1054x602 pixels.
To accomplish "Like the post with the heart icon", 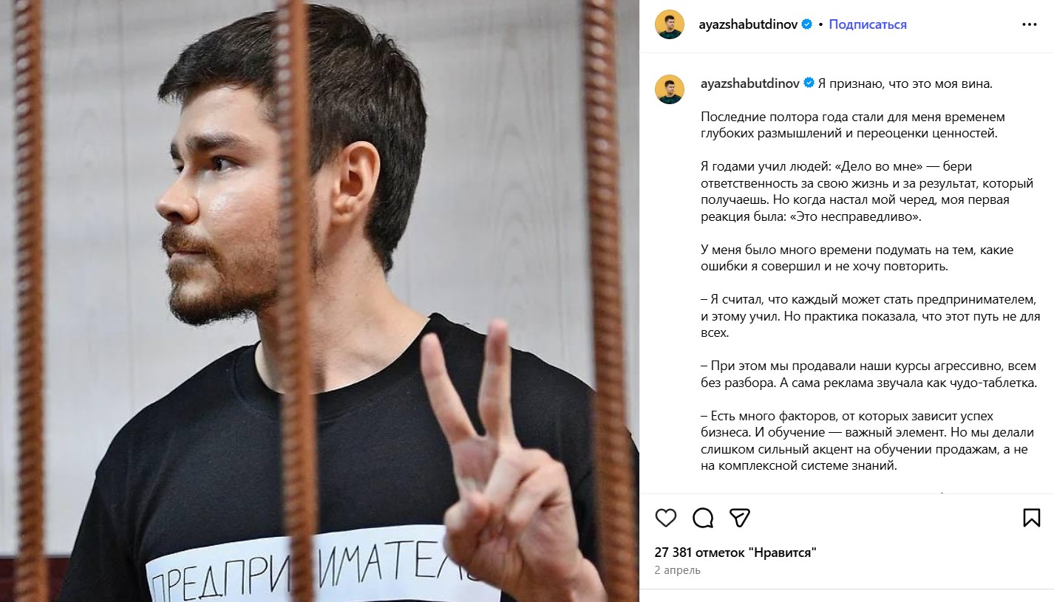I will (x=666, y=517).
